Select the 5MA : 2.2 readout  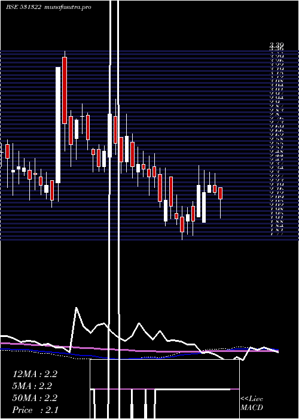tap(32, 386)
